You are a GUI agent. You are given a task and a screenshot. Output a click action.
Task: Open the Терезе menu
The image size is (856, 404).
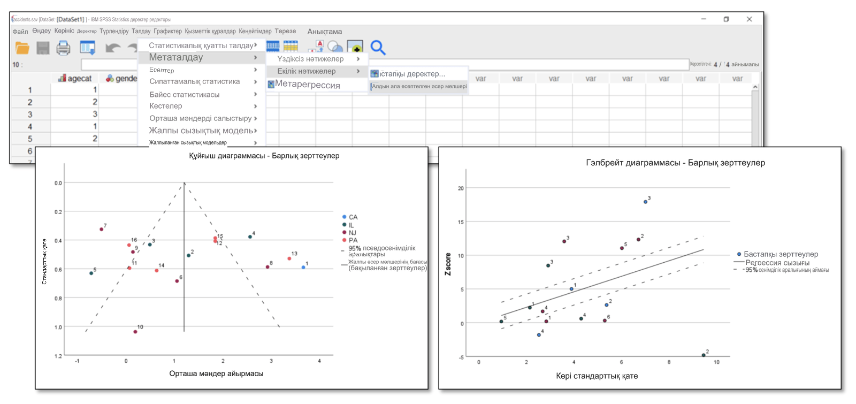pos(285,31)
